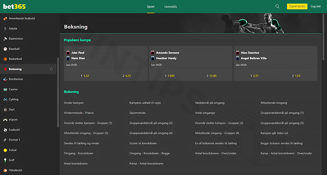Click the Bordtennis paddle icon

coord(5,79)
